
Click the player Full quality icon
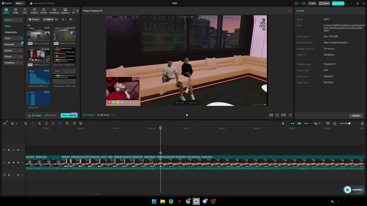pyautogui.click(x=271, y=115)
